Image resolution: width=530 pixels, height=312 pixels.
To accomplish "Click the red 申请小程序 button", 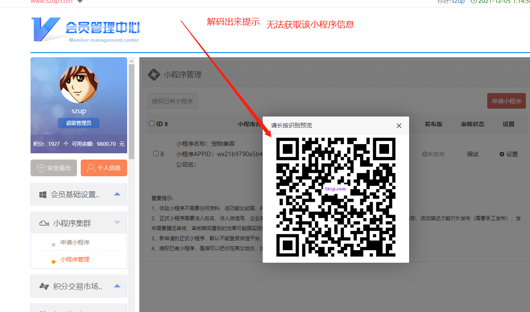I will click(507, 101).
